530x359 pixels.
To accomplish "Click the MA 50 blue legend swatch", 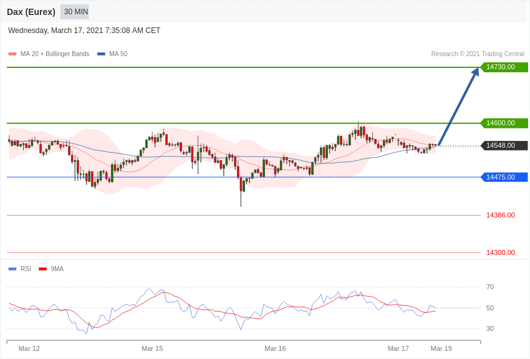I will pos(101,54).
